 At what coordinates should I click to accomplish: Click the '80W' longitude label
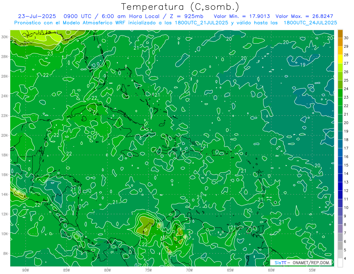click(107, 270)
